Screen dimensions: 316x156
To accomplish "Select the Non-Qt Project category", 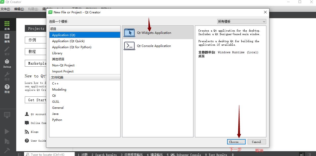I will [85, 65].
